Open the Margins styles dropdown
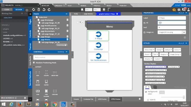This screenshot has height=107, width=191. pyautogui.click(x=164, y=54)
